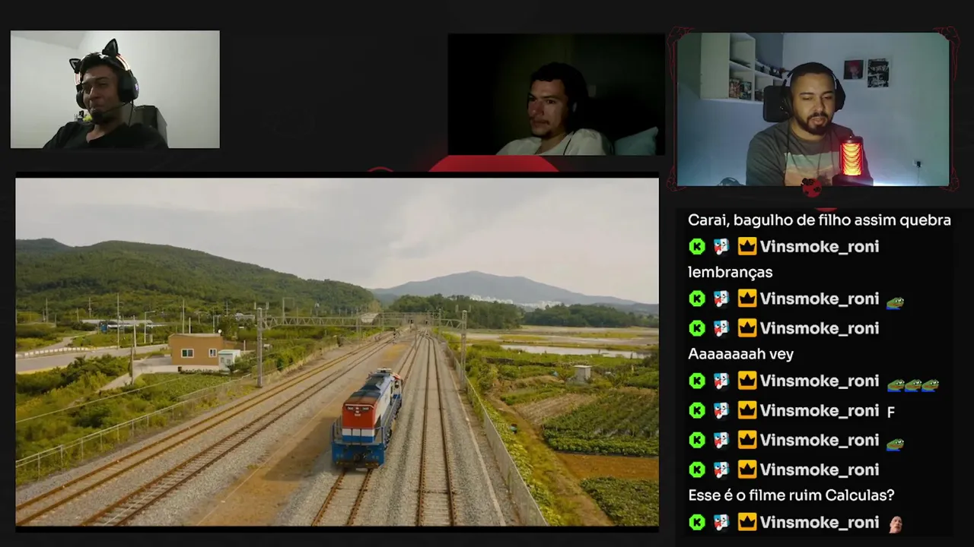The image size is (974, 547).
Task: Open Vinsmoke_roni's name on the facepalm emoji row
Action: (x=820, y=522)
